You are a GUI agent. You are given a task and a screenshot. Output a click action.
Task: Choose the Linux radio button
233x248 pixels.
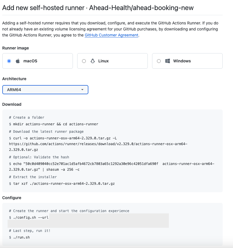click(84, 61)
